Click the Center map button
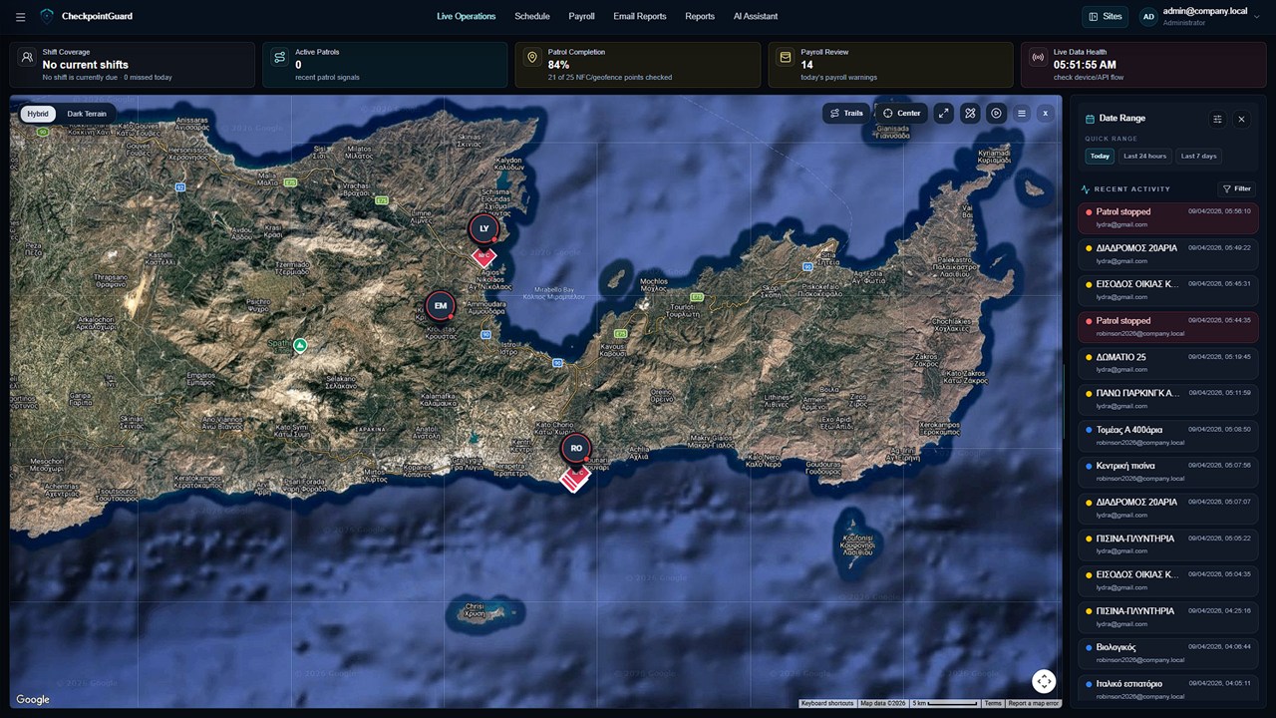This screenshot has width=1276, height=718. pyautogui.click(x=901, y=114)
